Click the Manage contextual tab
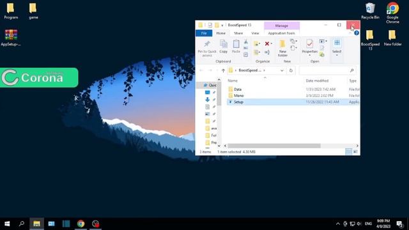The height and width of the screenshot is (230, 409). [282, 26]
